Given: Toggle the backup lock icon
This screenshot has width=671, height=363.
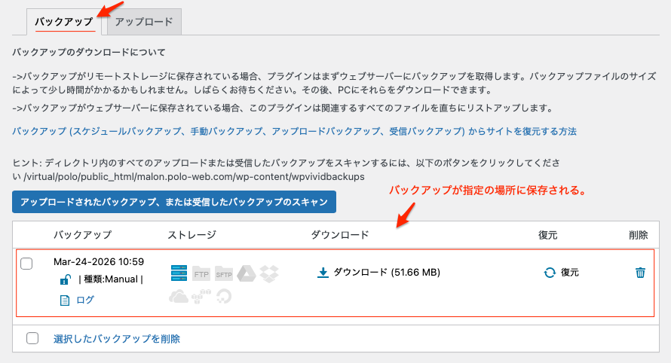Looking at the screenshot, I should [65, 280].
